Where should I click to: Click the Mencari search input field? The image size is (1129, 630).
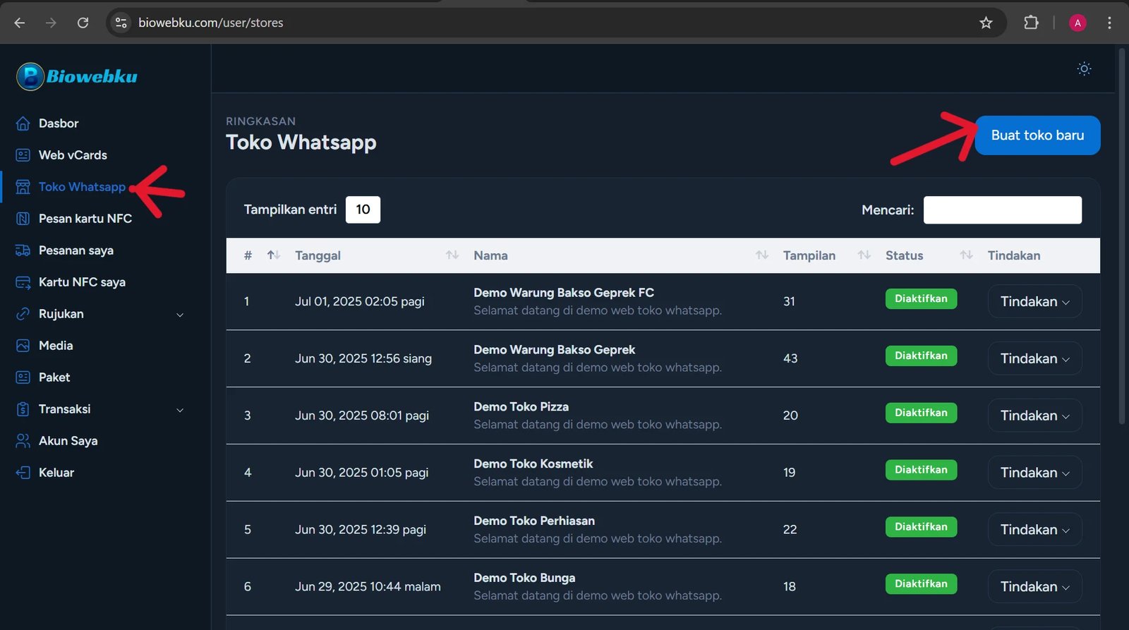tap(1002, 210)
